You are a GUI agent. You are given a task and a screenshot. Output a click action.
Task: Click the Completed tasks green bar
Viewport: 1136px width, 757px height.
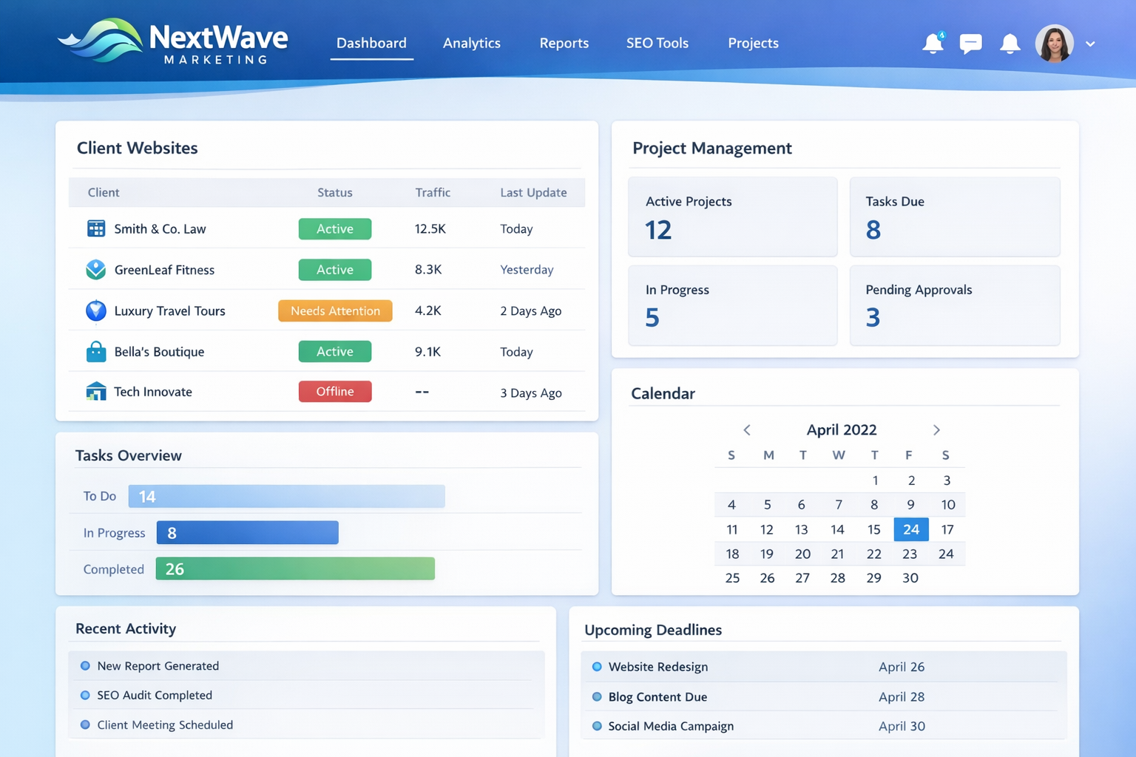[x=295, y=568]
